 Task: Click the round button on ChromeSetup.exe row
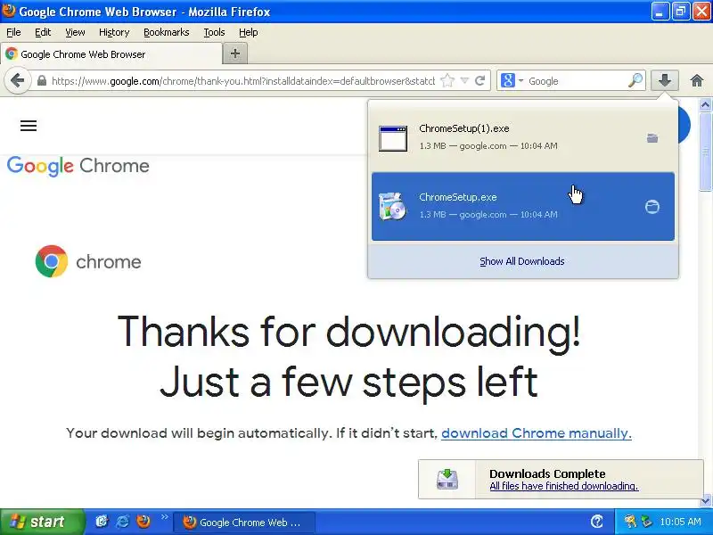(x=652, y=207)
